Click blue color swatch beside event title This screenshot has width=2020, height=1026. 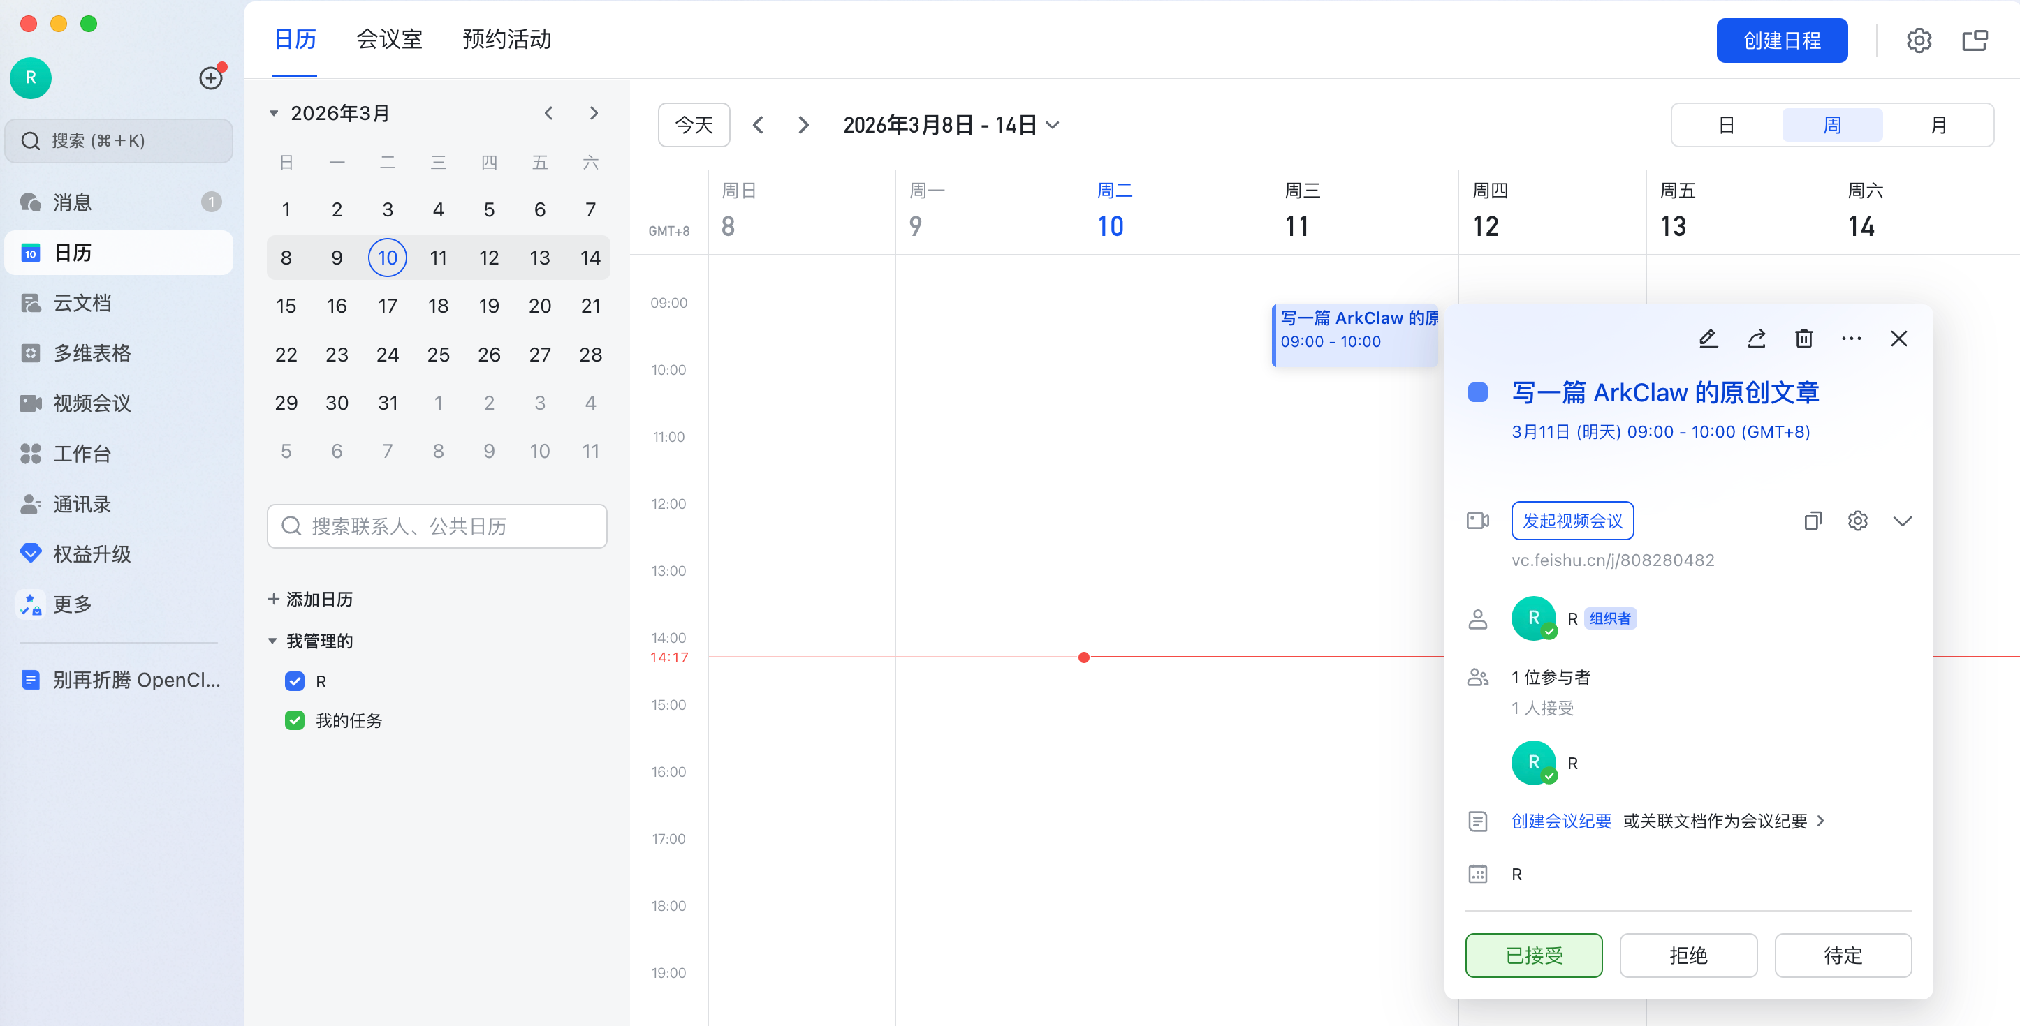(x=1477, y=392)
